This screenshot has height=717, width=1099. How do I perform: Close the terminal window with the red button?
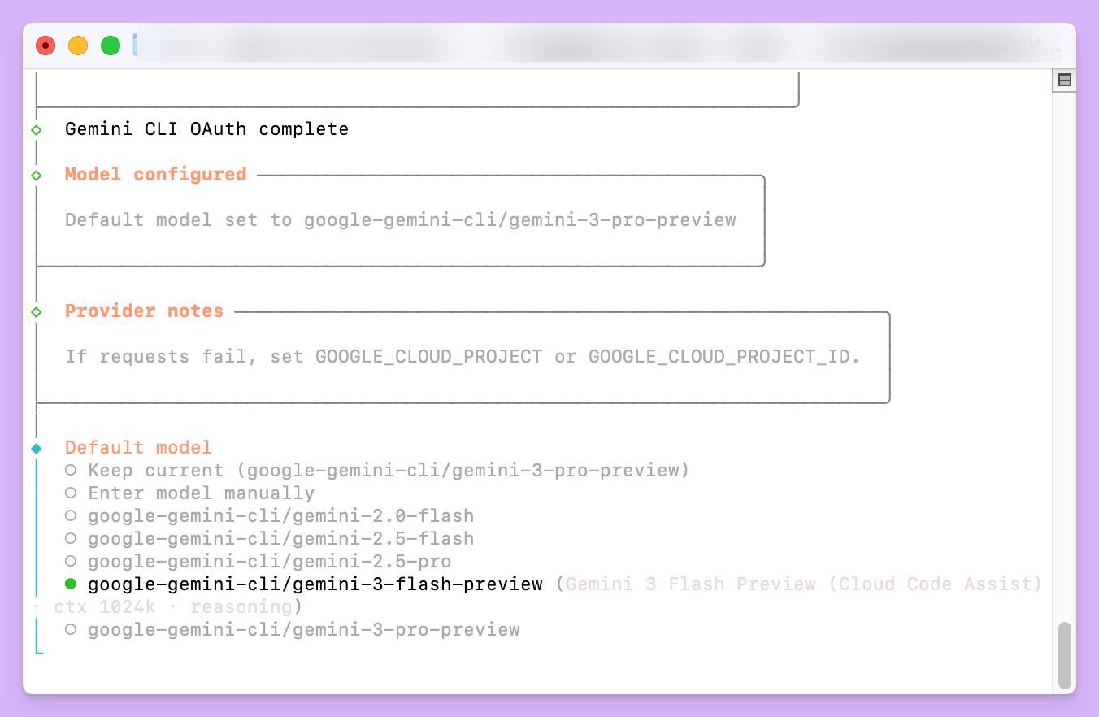(x=46, y=46)
